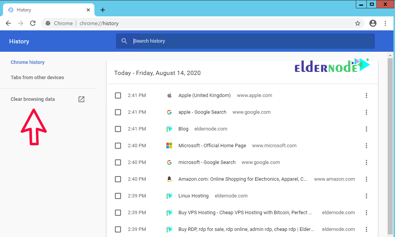Click the vertical scrollbar thumb
395x237 pixels.
point(390,146)
